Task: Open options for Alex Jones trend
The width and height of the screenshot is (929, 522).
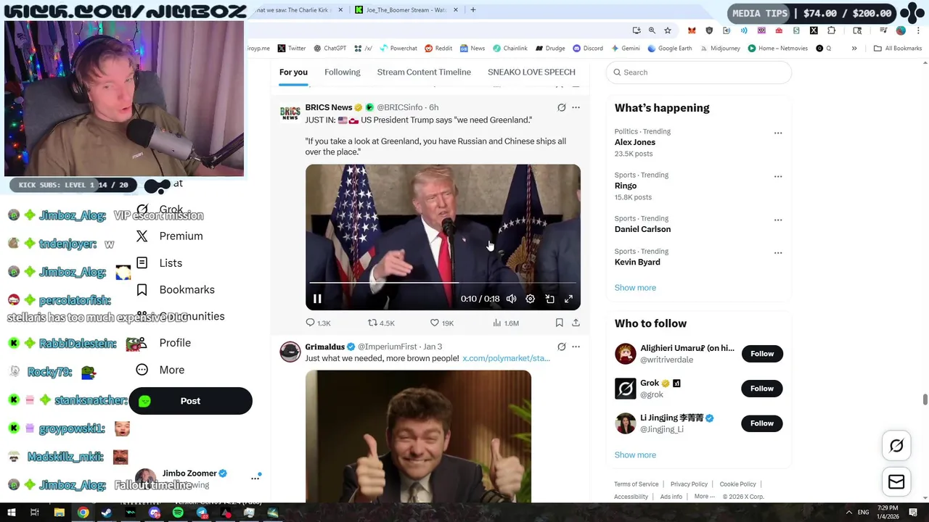Action: pyautogui.click(x=778, y=133)
